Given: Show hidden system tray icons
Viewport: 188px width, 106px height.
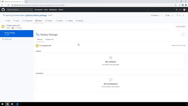Looking at the screenshot, I should tap(186, 104).
